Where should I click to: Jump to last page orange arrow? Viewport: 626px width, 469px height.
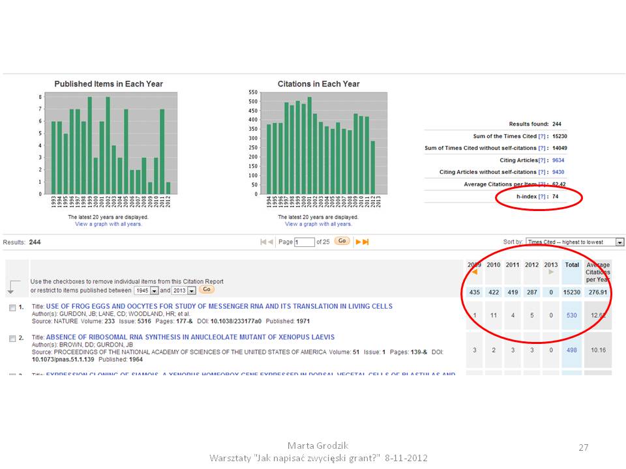coord(365,242)
